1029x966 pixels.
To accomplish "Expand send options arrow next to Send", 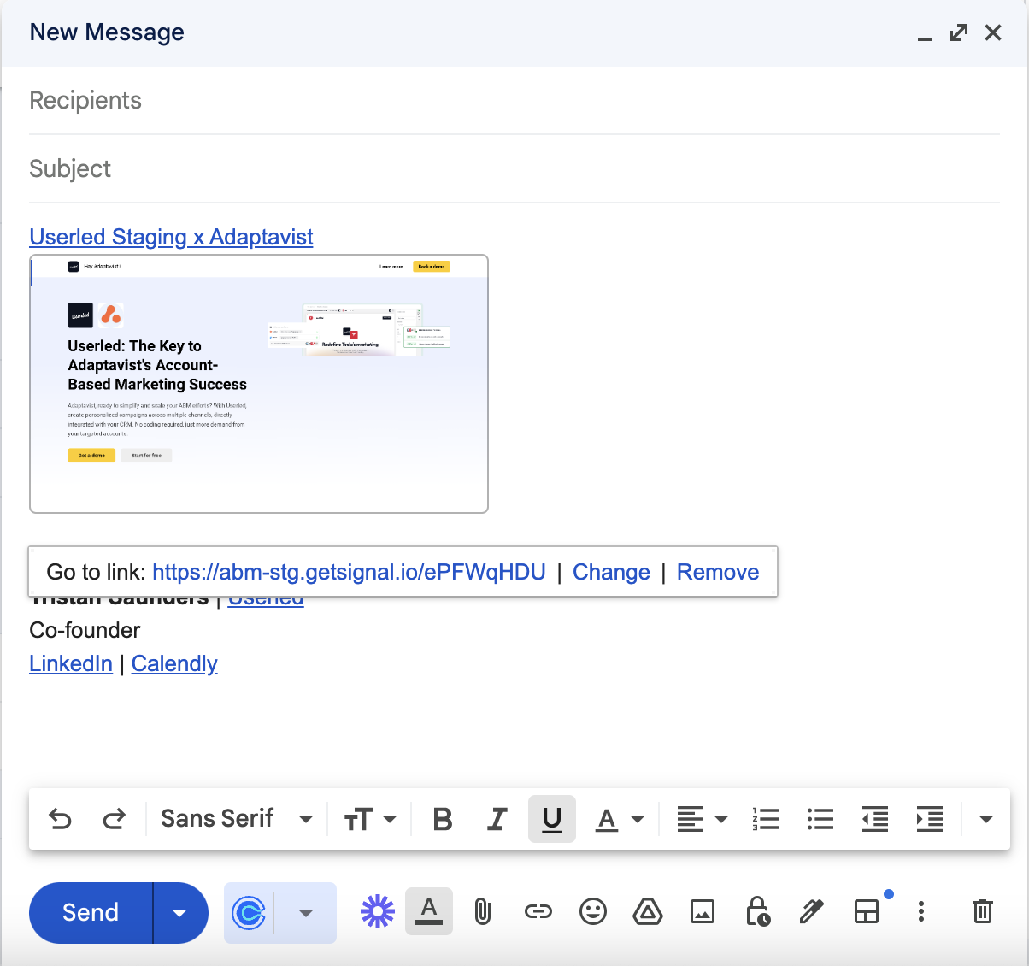I will (x=179, y=913).
